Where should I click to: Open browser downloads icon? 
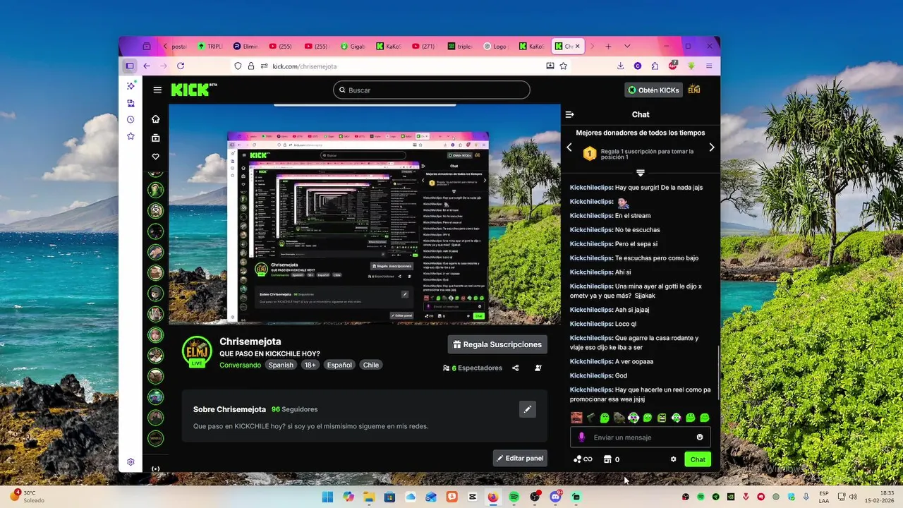[620, 66]
